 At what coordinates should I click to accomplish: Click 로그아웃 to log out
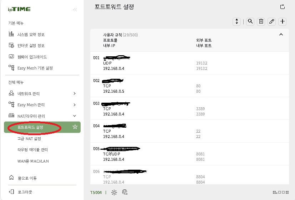(x=25, y=192)
